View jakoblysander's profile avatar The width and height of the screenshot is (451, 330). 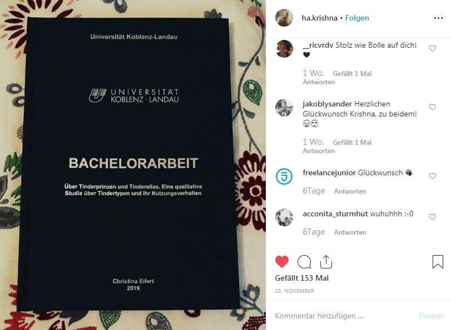(284, 108)
